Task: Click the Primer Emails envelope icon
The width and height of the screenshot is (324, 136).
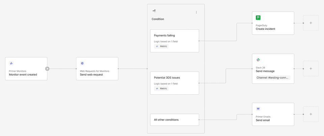Action: point(258,109)
